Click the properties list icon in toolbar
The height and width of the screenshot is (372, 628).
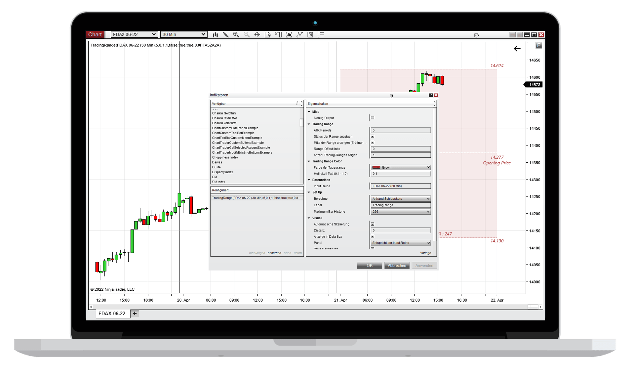pos(321,34)
